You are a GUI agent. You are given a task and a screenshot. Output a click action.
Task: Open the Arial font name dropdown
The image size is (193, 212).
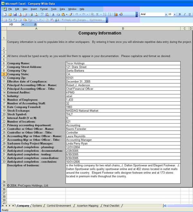[166, 14]
